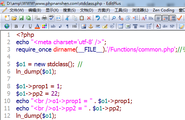Open the Replace tool icon
Screen dimensions: 185x120
click(x=121, y=18)
